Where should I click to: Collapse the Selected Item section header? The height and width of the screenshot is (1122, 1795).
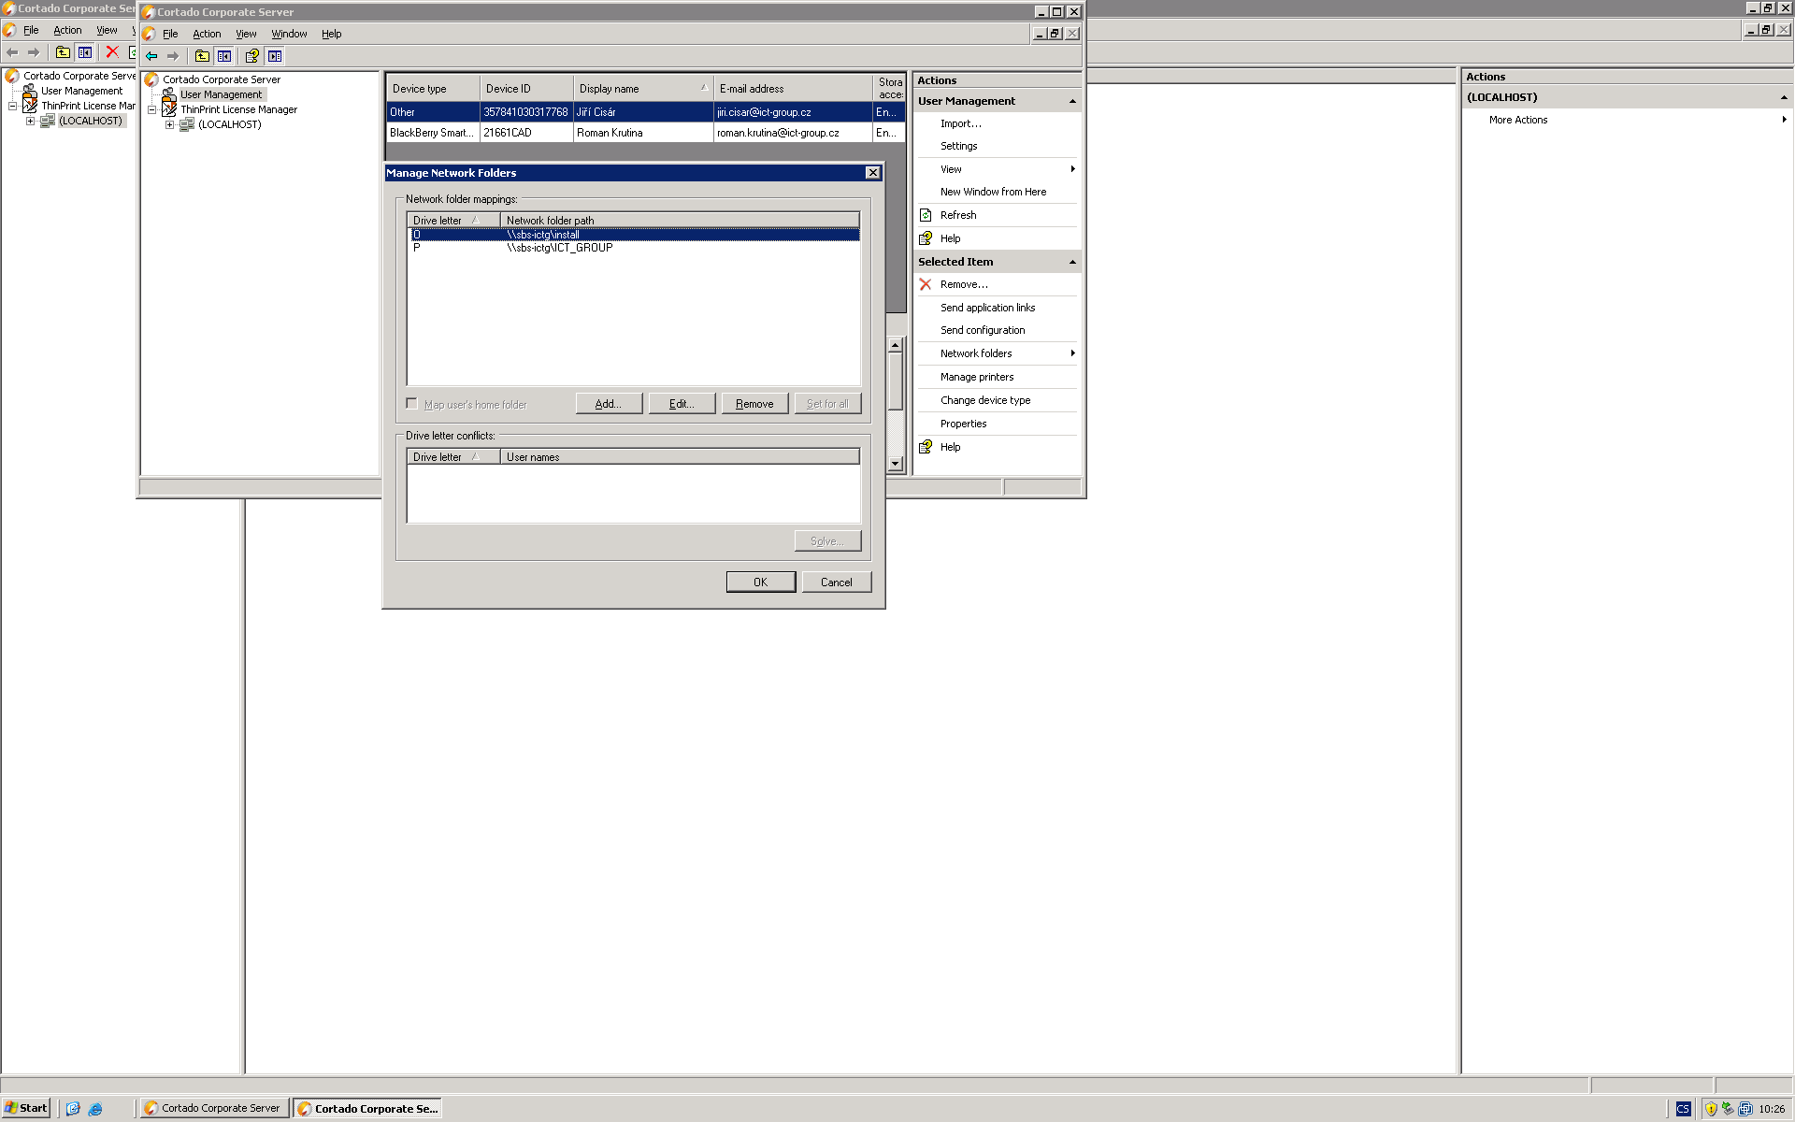coord(1072,262)
